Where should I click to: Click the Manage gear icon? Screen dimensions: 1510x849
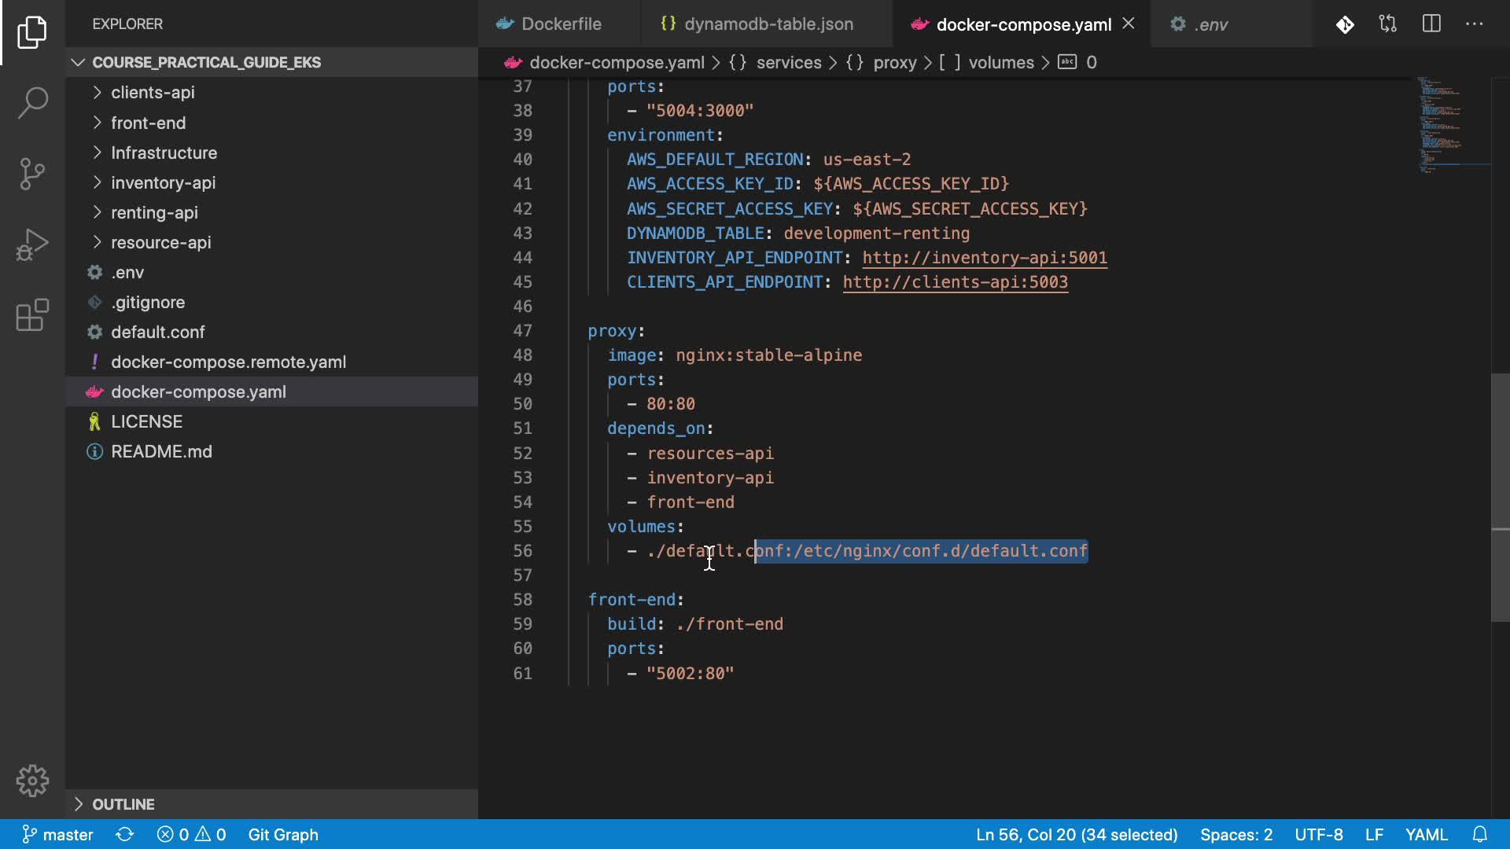32,781
